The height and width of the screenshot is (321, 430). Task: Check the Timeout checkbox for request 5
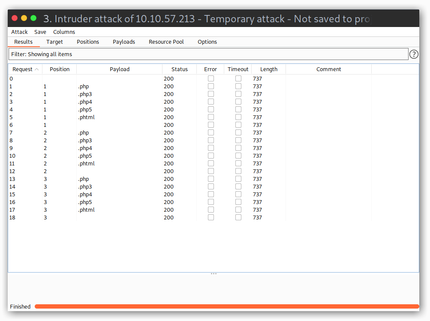pyautogui.click(x=238, y=117)
